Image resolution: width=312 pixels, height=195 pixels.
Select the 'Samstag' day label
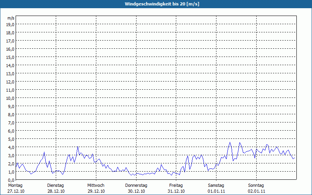point(216,186)
